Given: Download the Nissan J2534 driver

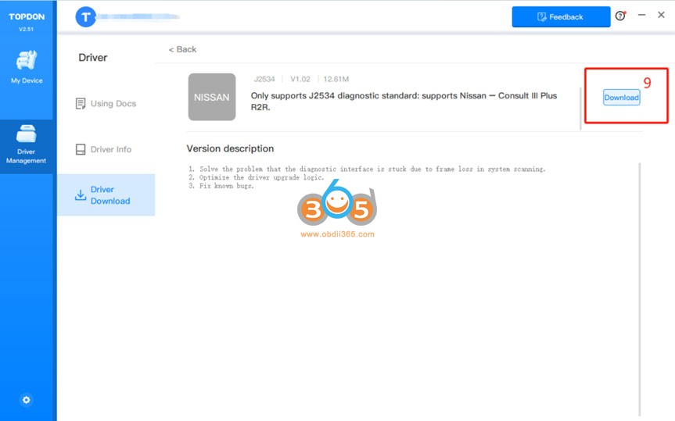Looking at the screenshot, I should (x=621, y=97).
